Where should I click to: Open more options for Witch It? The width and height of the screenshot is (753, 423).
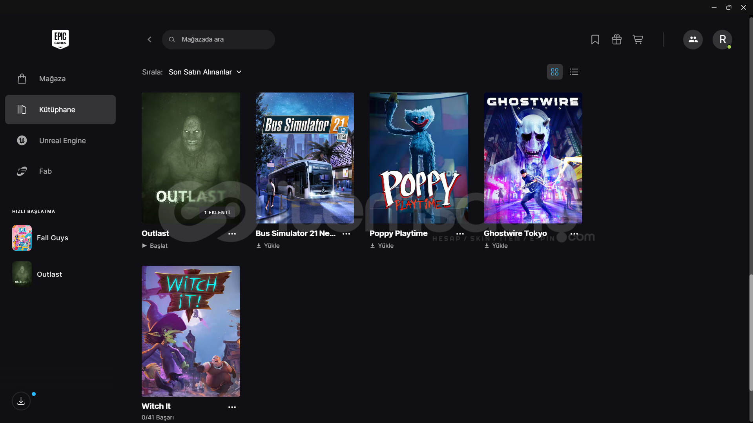(232, 407)
